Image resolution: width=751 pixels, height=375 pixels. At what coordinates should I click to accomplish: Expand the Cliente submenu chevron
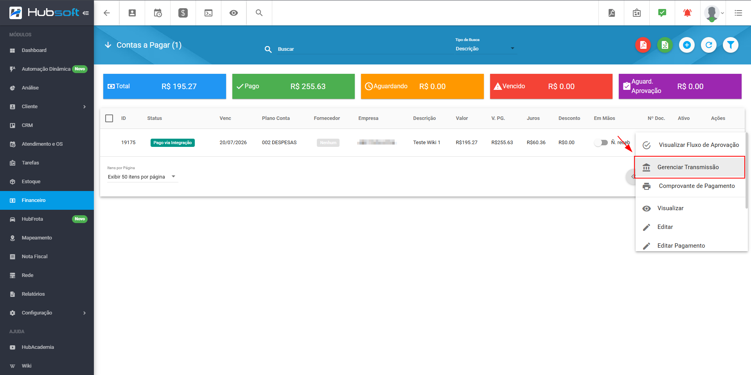[84, 107]
